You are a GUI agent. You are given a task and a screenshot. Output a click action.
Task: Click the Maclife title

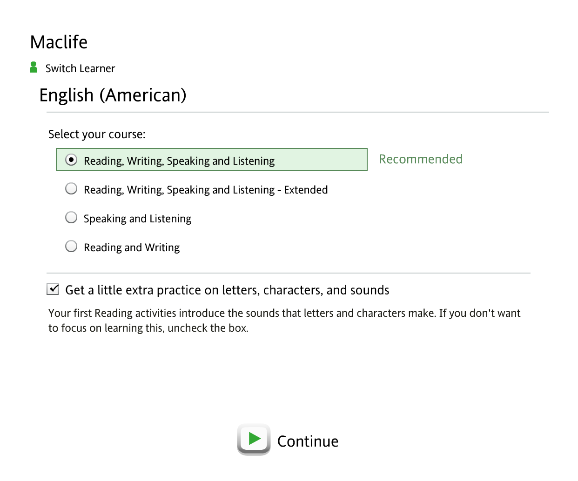click(59, 42)
